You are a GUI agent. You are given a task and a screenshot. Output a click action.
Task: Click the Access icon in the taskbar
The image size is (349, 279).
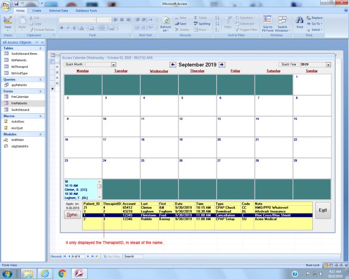click(79, 273)
